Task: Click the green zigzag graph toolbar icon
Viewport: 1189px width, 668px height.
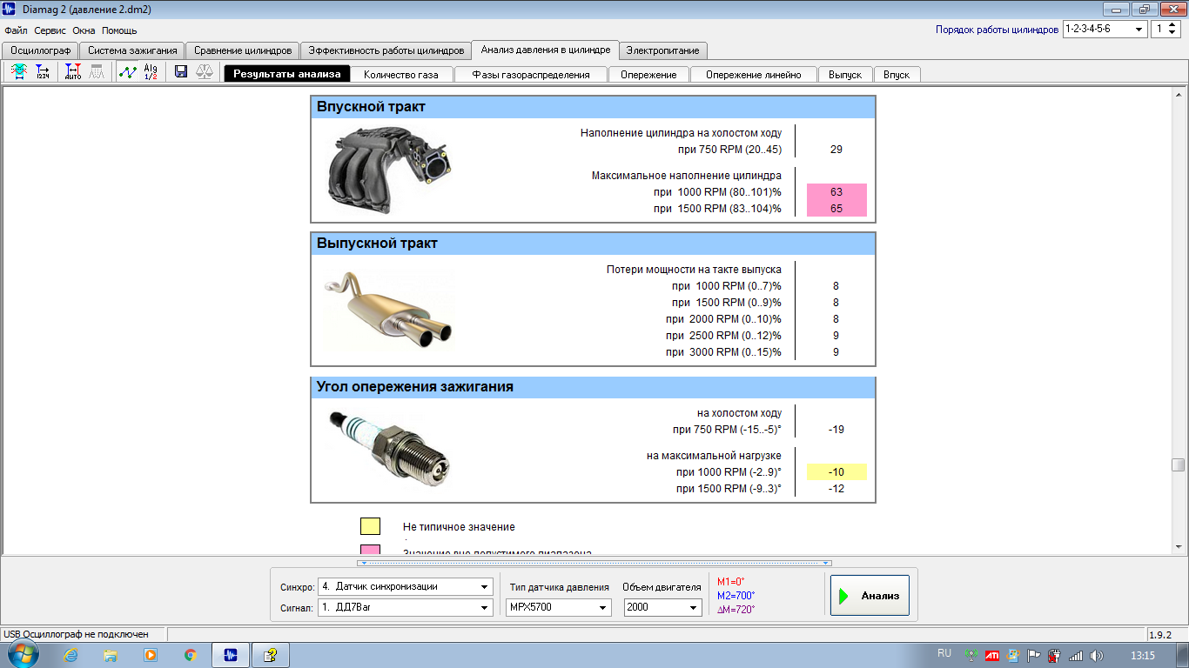Action: tap(127, 72)
